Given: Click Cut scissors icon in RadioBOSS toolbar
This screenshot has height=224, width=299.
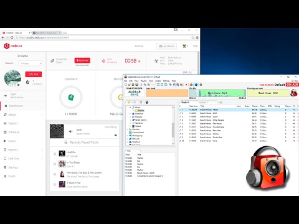Looking at the screenshot, I should click(141, 85).
